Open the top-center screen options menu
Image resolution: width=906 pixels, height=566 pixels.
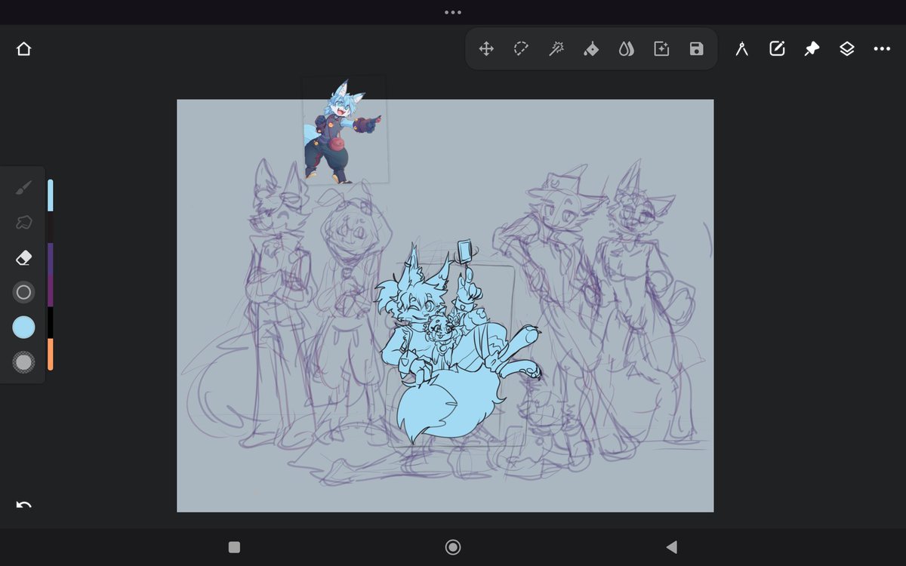point(452,11)
